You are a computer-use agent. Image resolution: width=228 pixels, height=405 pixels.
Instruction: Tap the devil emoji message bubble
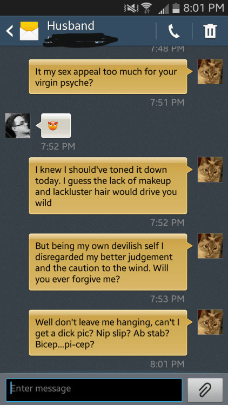[x=55, y=125]
